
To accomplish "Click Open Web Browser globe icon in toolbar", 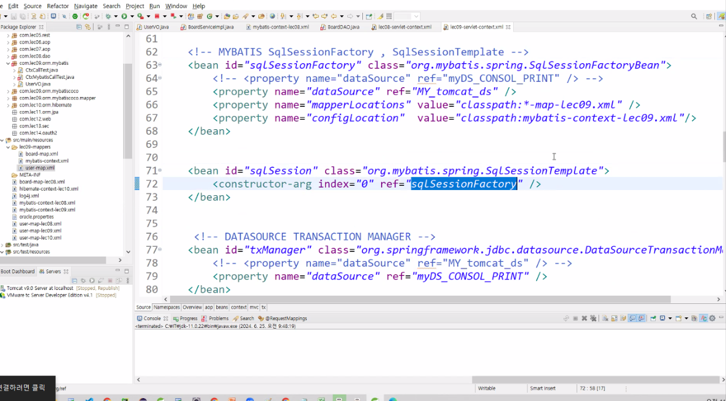I will pos(272,16).
